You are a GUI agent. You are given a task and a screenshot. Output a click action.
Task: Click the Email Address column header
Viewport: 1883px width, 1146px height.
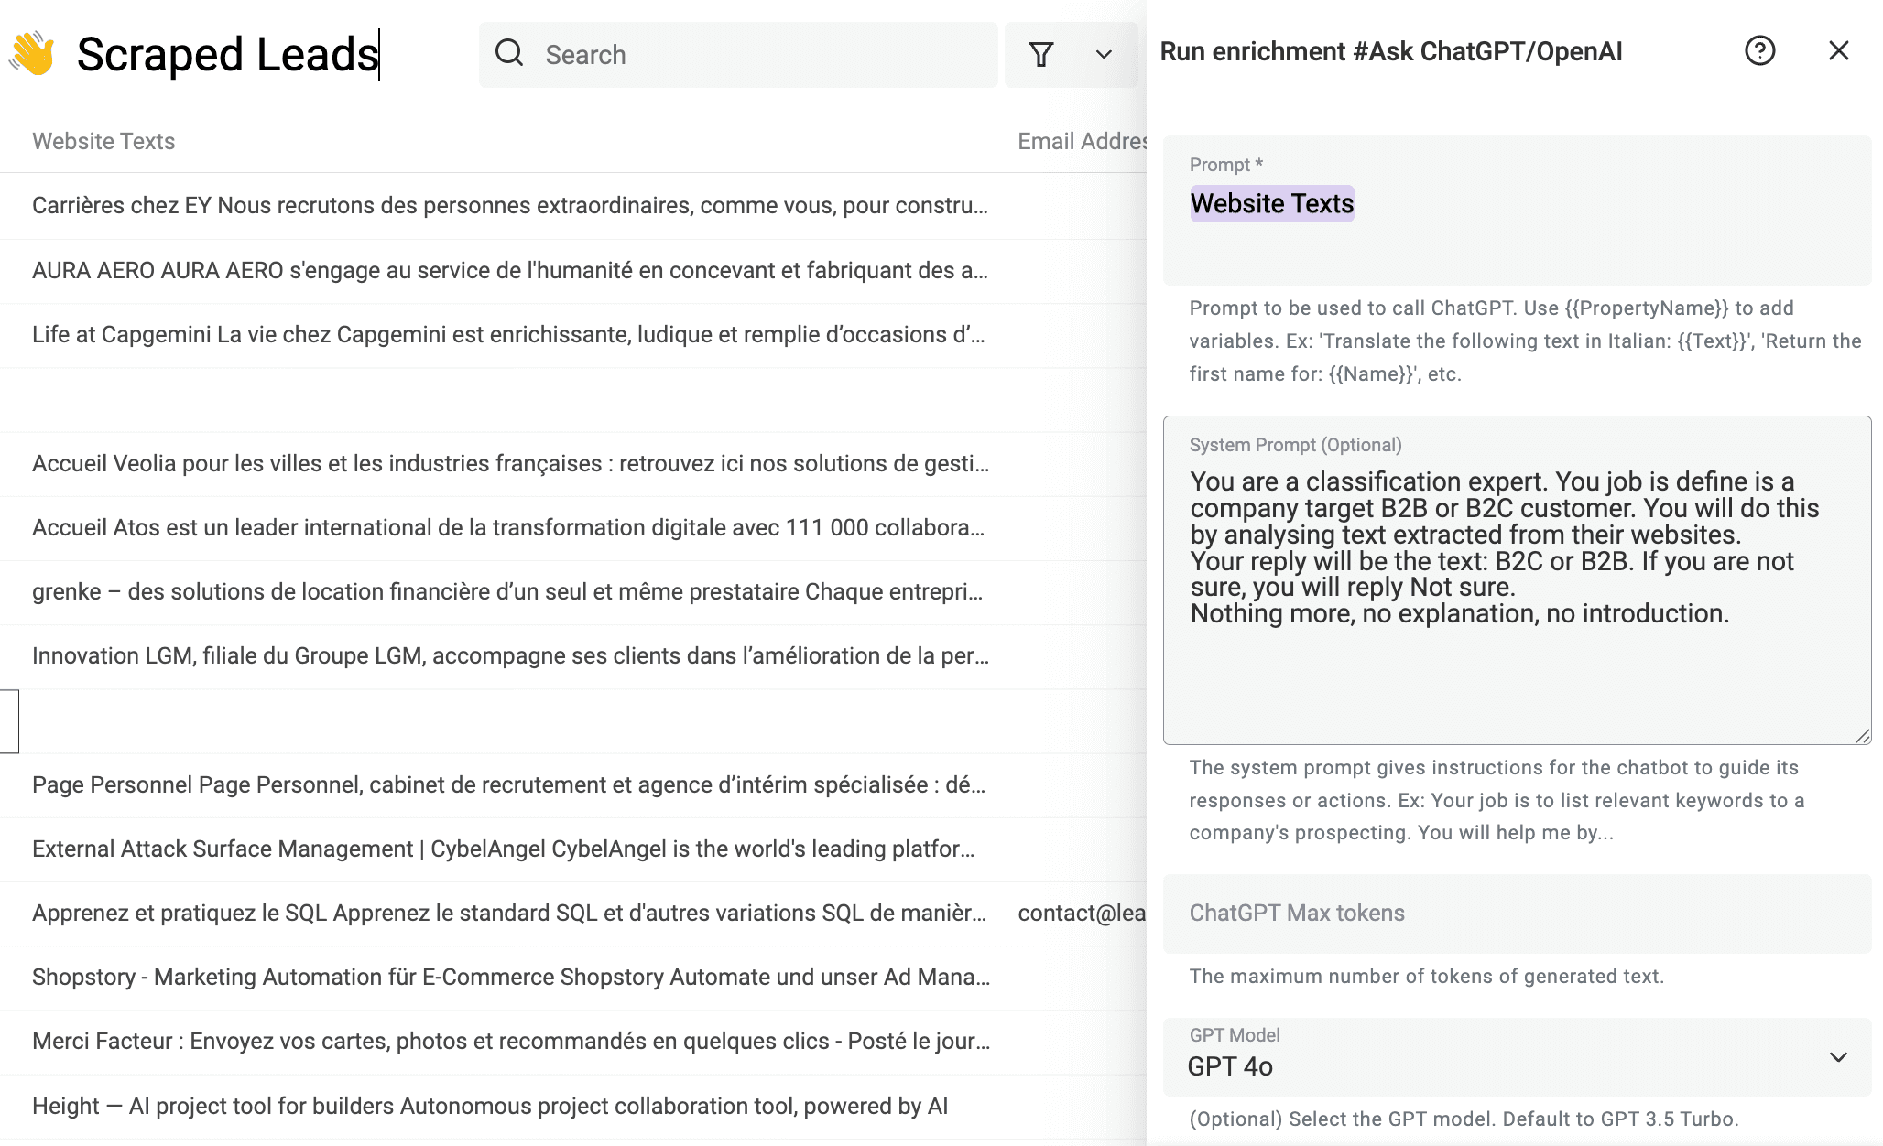coord(1082,141)
